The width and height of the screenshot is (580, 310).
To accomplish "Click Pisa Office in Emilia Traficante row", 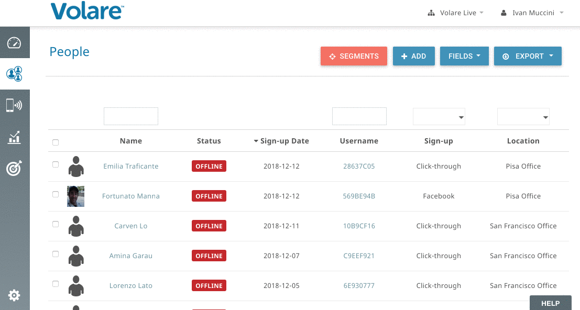I will click(523, 167).
